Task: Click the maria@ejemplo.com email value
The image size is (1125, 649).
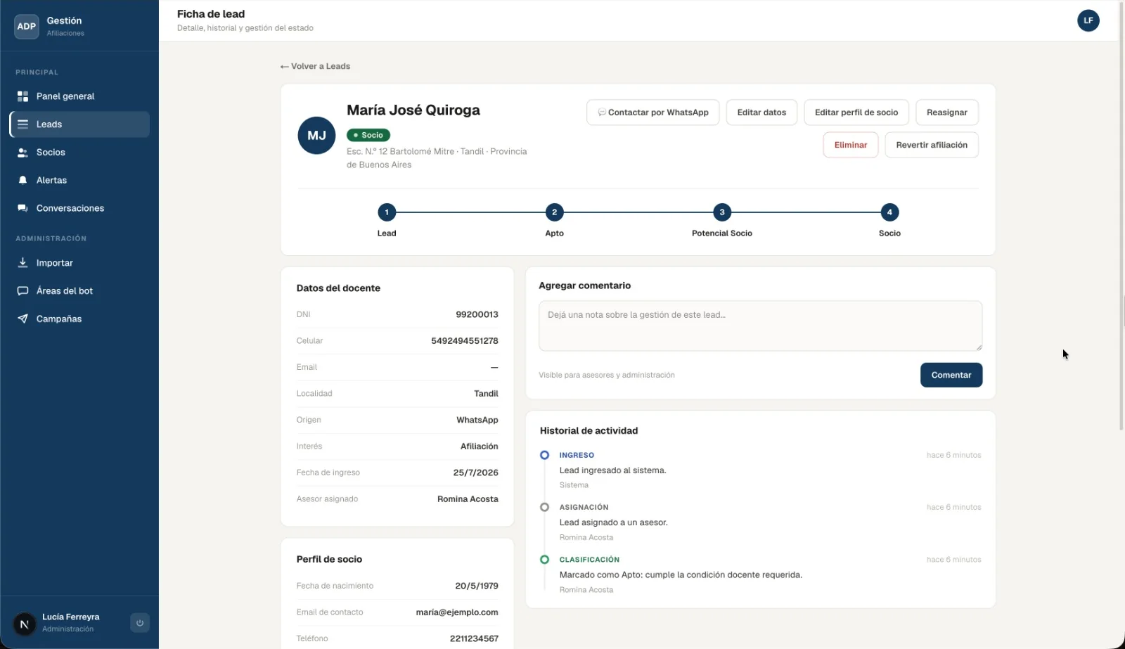Action: pyautogui.click(x=457, y=612)
